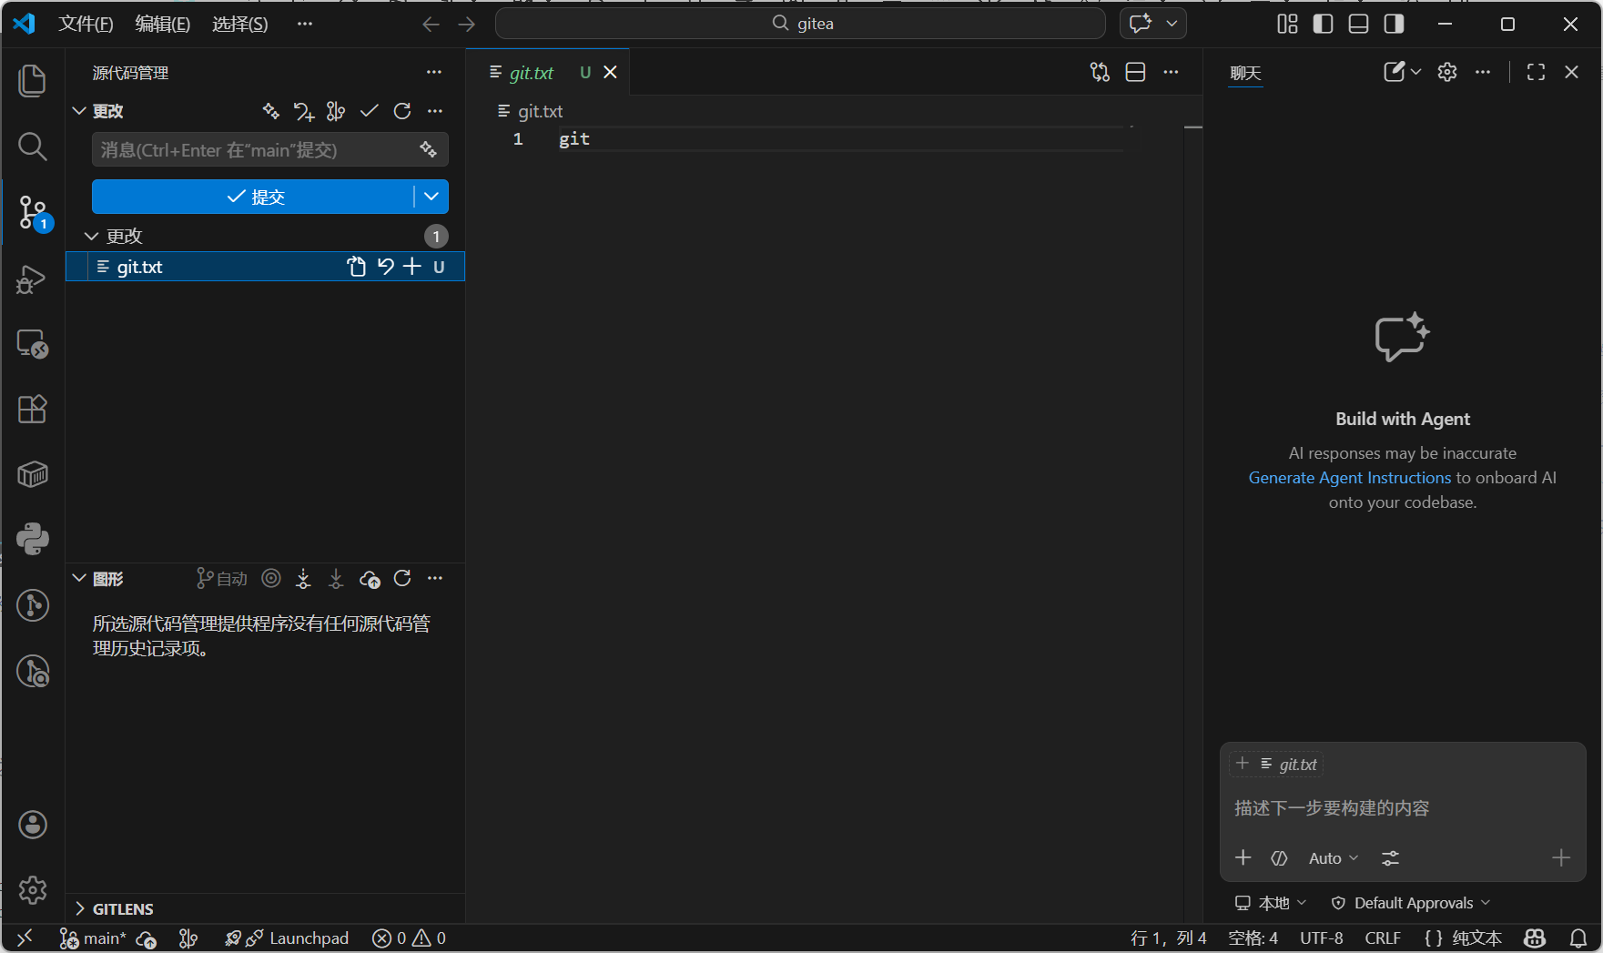Screen dimensions: 1603x953
Task: Generate commit message with sparkle icon
Action: coord(428,150)
